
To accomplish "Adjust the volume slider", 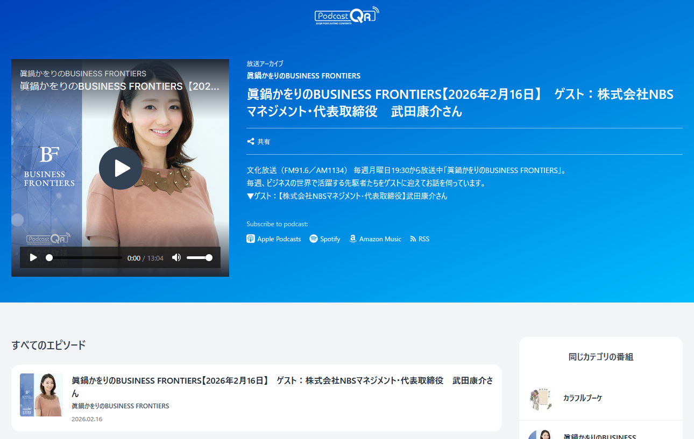I will point(199,257).
